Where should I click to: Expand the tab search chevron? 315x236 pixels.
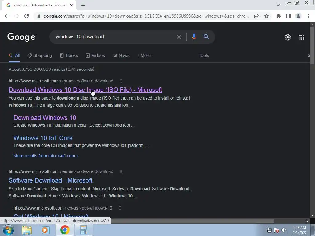click(278, 5)
